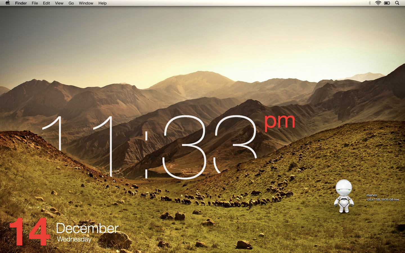The height and width of the screenshot is (253, 405).
Task: Click the battery status icon
Action: 387,3
